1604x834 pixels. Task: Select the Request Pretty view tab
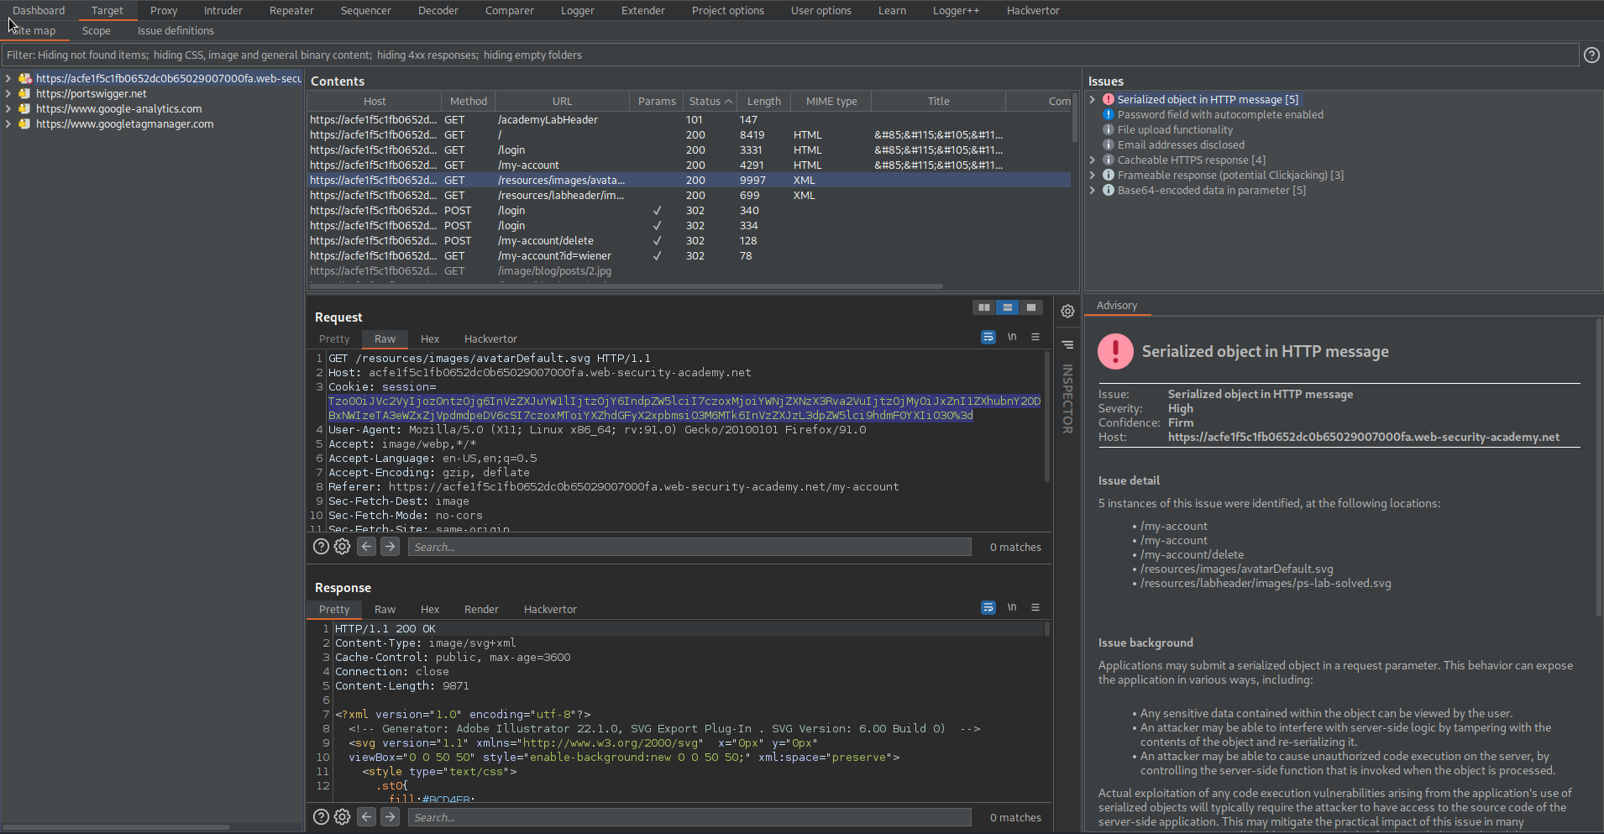click(x=334, y=338)
